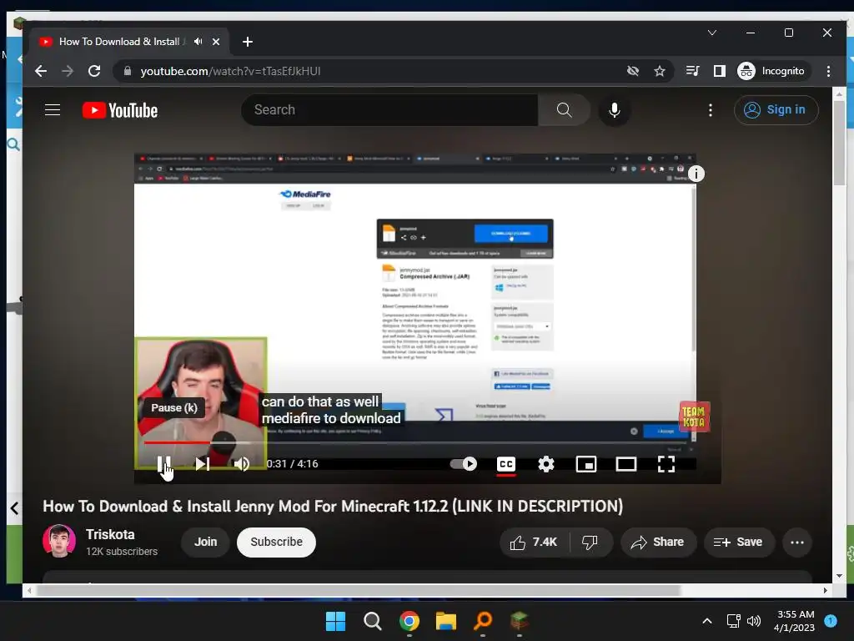Click the search magnifier button
Viewport: 854px width, 641px height.
coord(565,110)
